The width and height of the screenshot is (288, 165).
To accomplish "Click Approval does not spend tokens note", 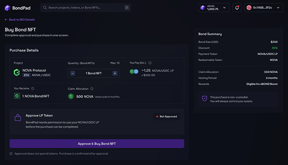I will point(62,153).
